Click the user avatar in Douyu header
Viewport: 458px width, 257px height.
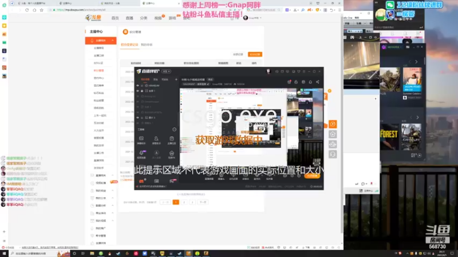click(x=246, y=18)
